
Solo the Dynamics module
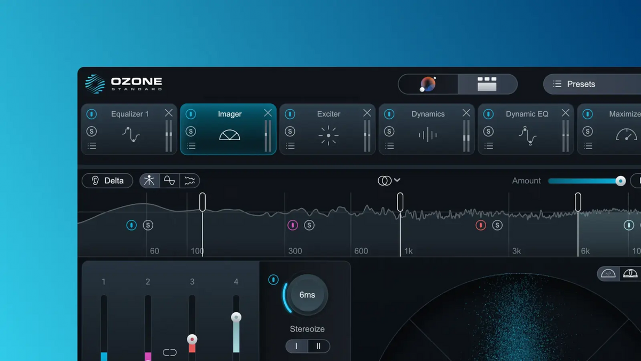pos(389,132)
